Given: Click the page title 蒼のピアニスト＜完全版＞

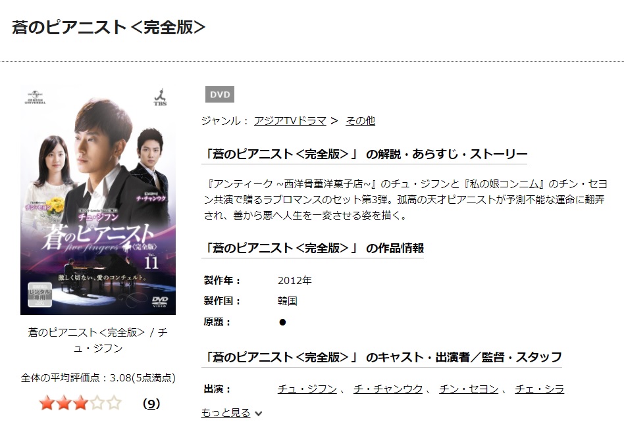Looking at the screenshot, I should coord(109,27).
